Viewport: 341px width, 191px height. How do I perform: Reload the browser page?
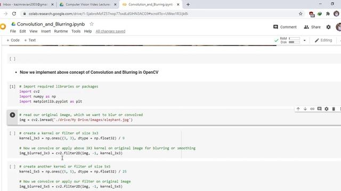(x=14, y=14)
